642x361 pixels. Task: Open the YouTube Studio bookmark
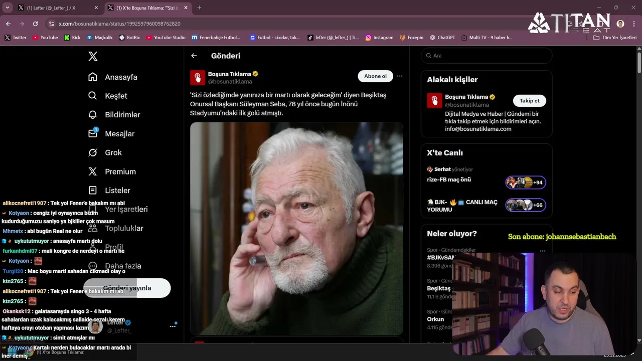coord(166,38)
